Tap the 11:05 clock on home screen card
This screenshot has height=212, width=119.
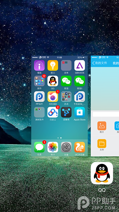pyautogui.click(x=59, y=57)
